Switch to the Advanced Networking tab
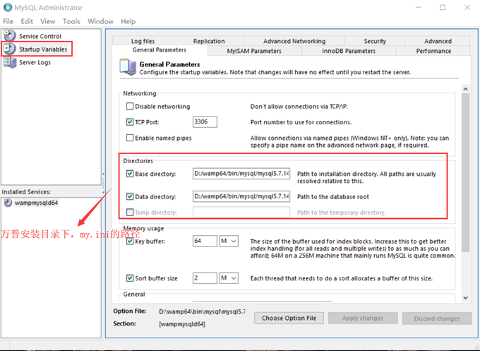The image size is (480, 351). tap(294, 41)
